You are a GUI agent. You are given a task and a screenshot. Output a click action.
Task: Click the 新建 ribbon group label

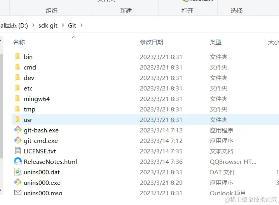(x=126, y=10)
